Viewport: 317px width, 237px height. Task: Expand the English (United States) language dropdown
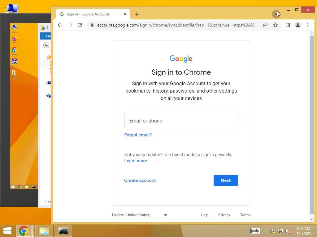click(x=140, y=215)
